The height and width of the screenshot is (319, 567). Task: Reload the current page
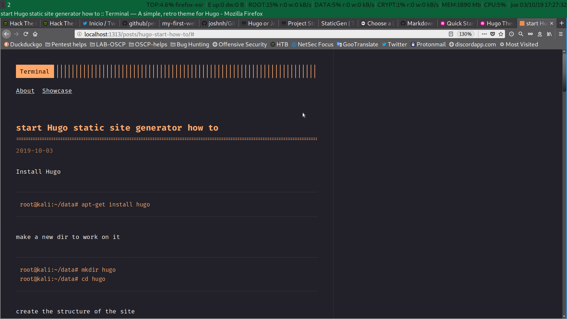click(26, 34)
